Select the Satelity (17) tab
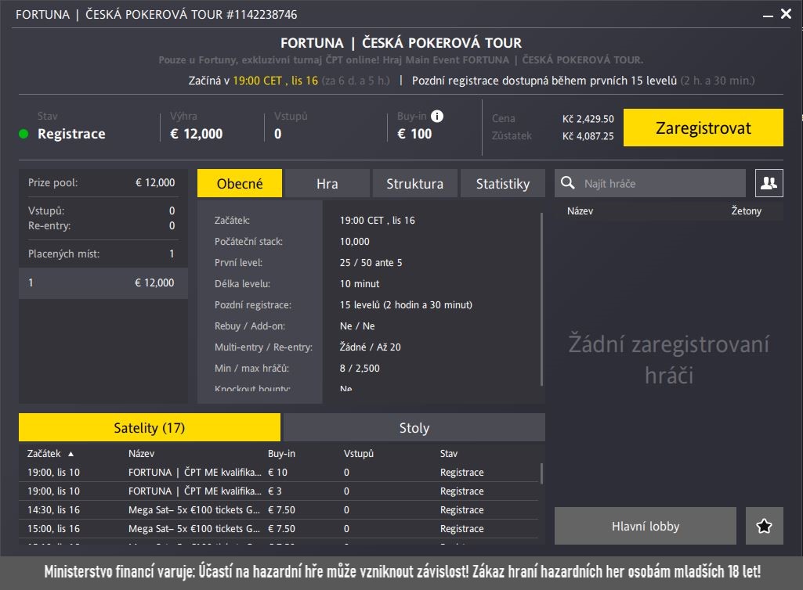 [x=150, y=427]
